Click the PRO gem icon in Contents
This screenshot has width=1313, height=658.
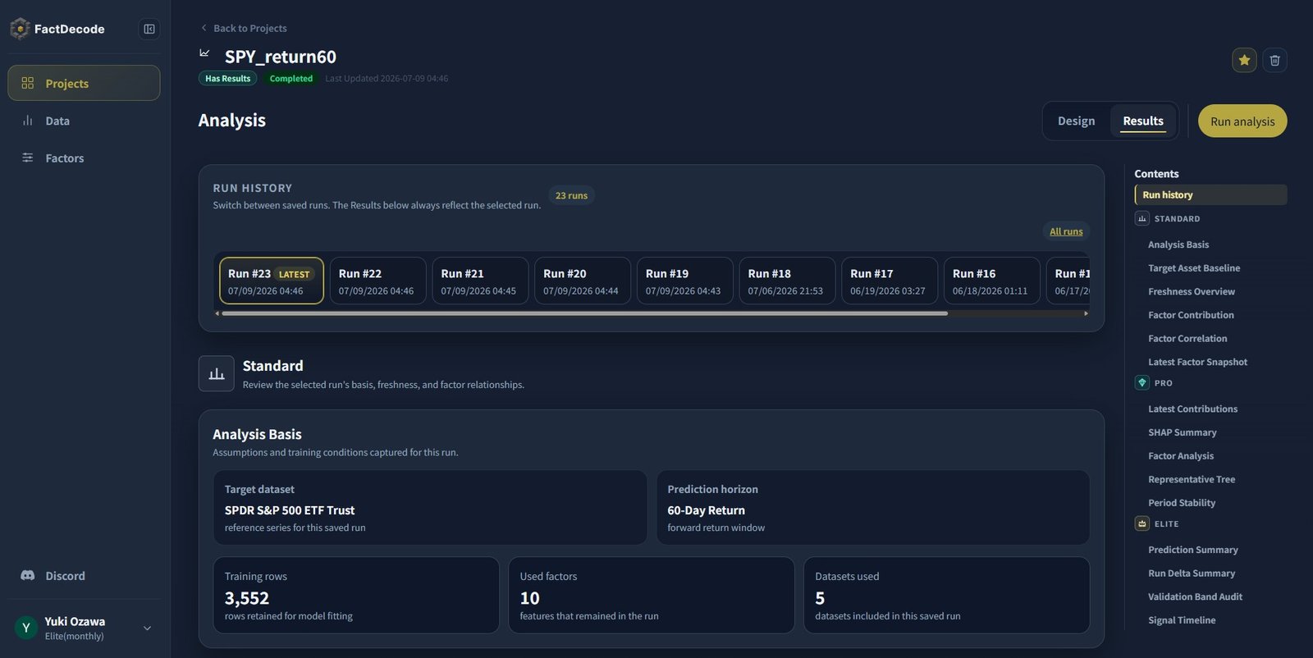pyautogui.click(x=1141, y=382)
